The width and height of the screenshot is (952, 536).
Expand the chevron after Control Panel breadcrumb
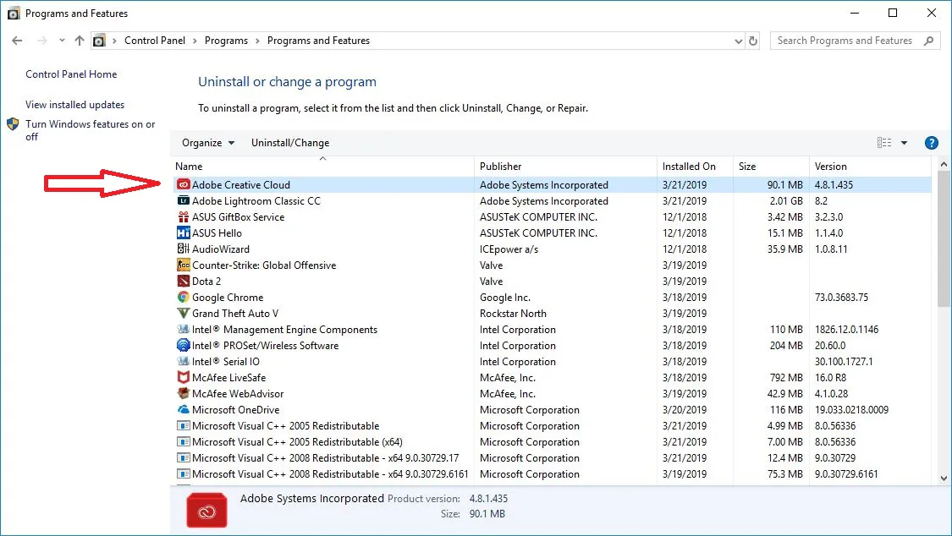pos(195,41)
